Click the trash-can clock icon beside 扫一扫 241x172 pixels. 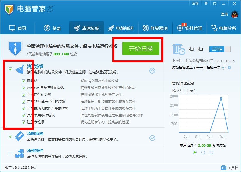[179, 49]
